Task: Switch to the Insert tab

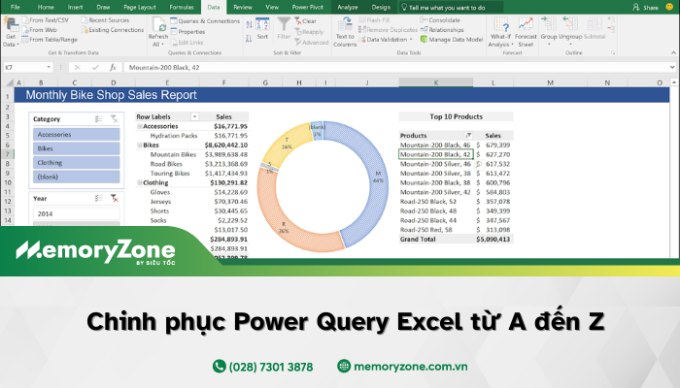Action: tap(75, 7)
